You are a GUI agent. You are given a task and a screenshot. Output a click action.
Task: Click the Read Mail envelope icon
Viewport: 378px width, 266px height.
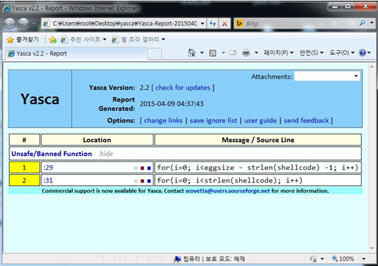tap(233, 52)
